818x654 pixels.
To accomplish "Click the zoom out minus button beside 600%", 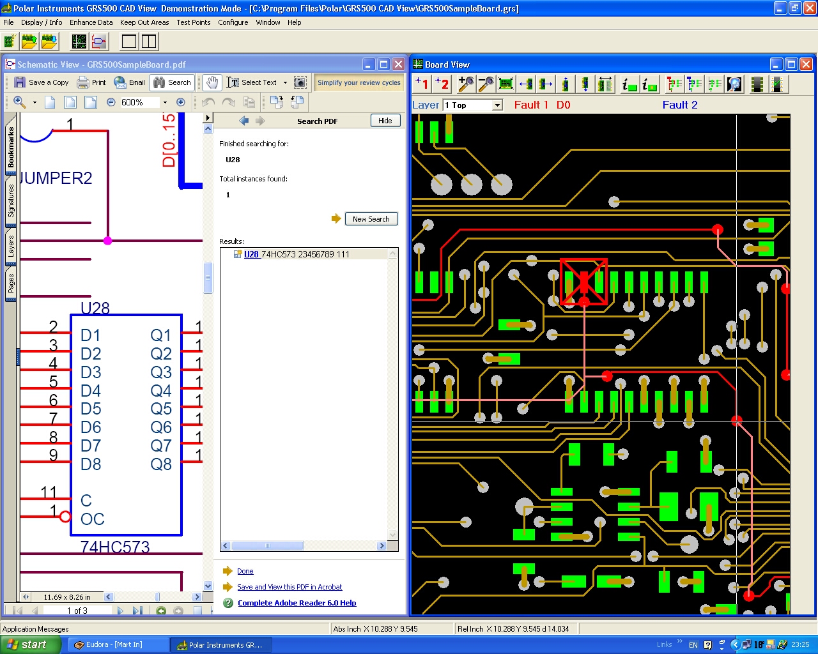I will click(111, 102).
